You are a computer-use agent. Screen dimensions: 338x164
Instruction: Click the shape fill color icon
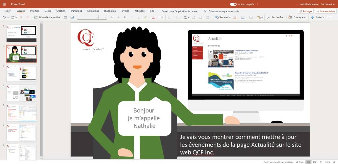(x=235, y=17)
